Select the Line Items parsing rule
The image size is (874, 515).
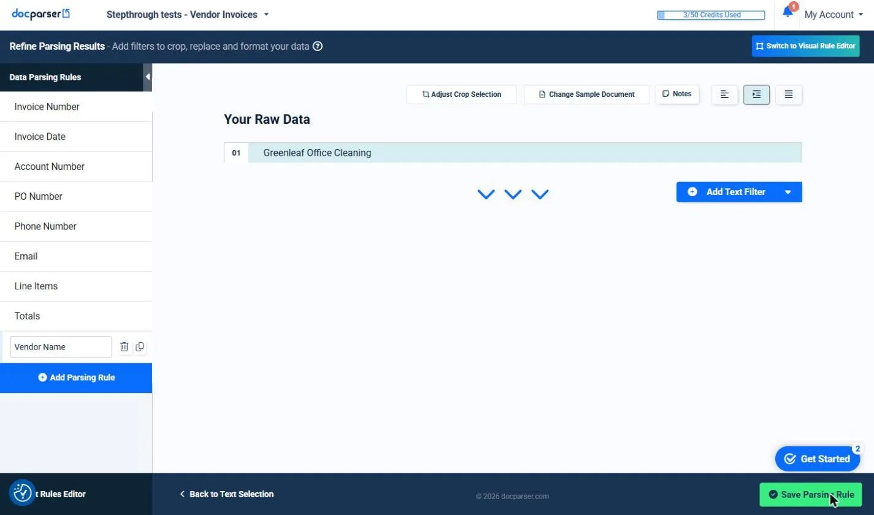click(76, 286)
